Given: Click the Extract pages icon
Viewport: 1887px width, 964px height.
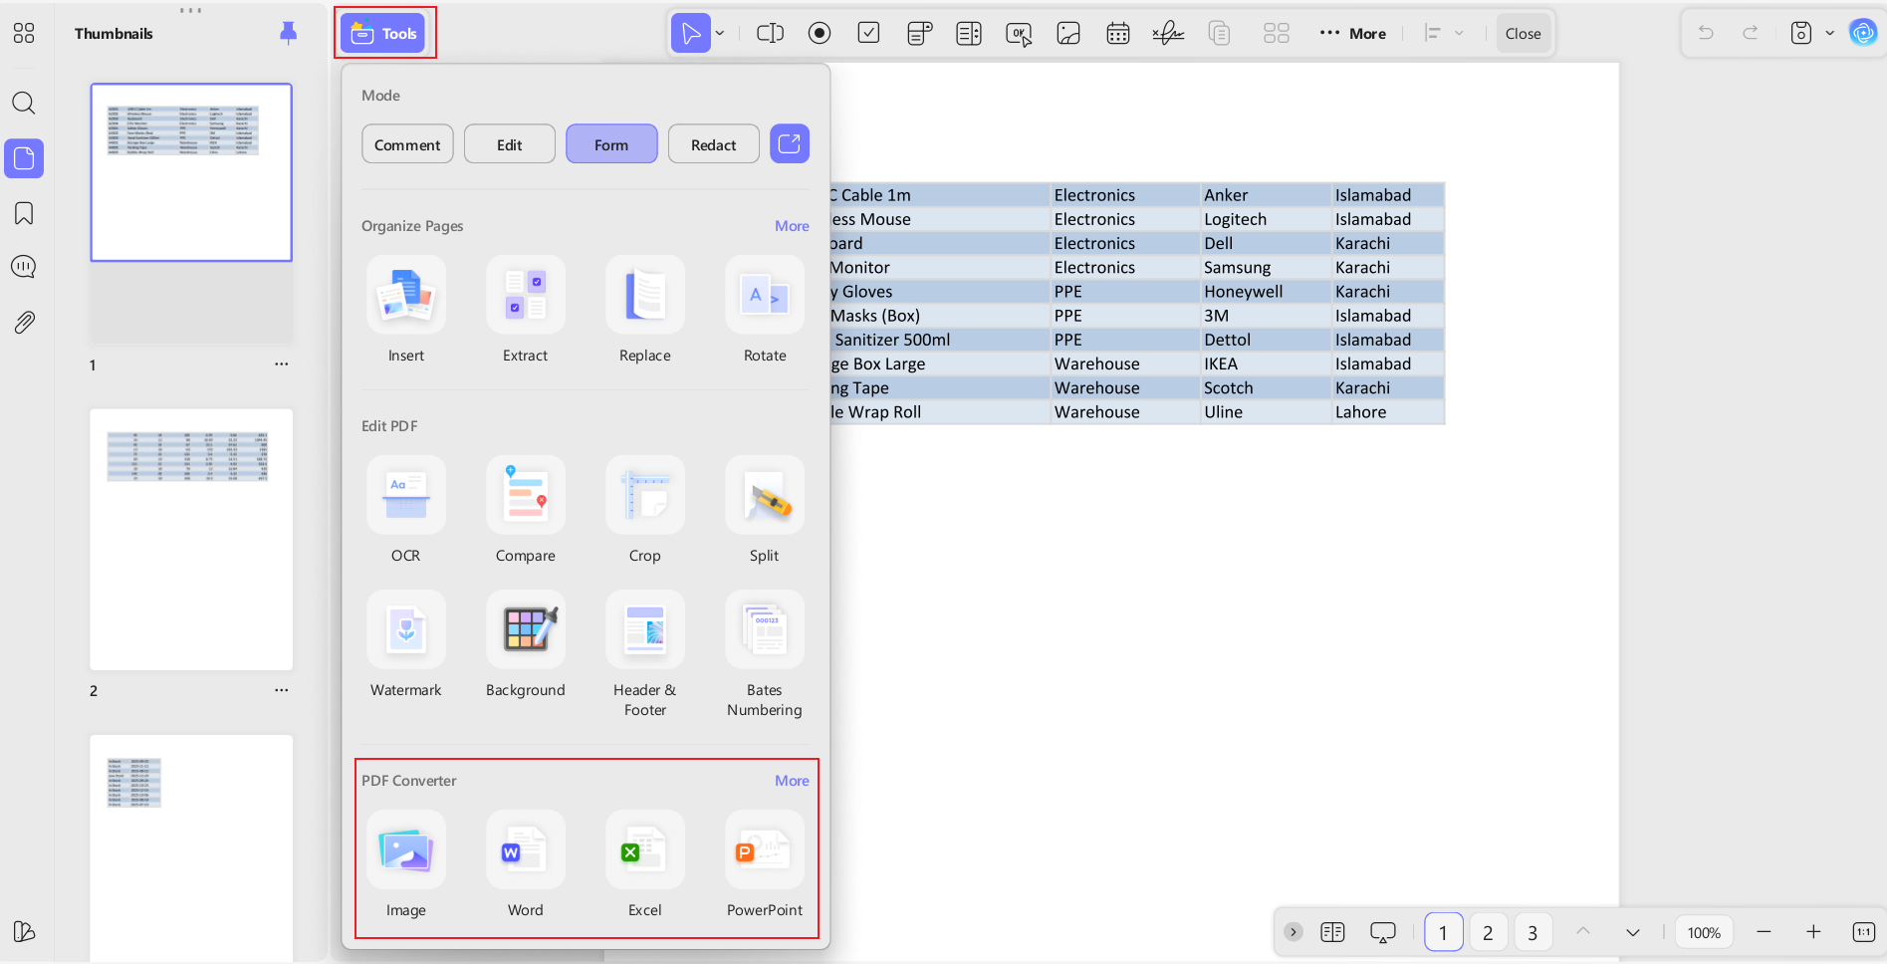Looking at the screenshot, I should (525, 295).
